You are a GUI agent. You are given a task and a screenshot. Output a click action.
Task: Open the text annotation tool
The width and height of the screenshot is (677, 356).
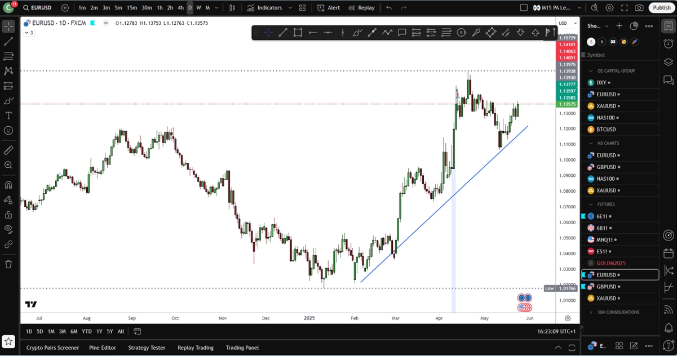tap(8, 115)
